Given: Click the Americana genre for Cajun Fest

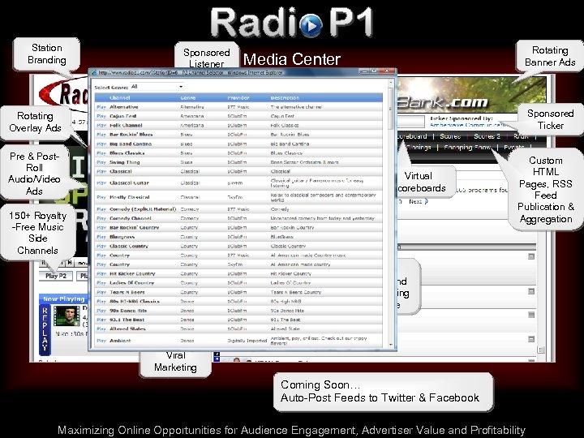Looking at the screenshot, I should coord(191,116).
